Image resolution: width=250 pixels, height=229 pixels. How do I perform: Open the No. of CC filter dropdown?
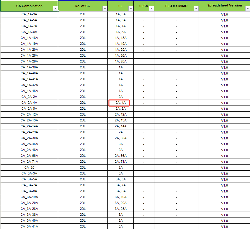(105, 9)
